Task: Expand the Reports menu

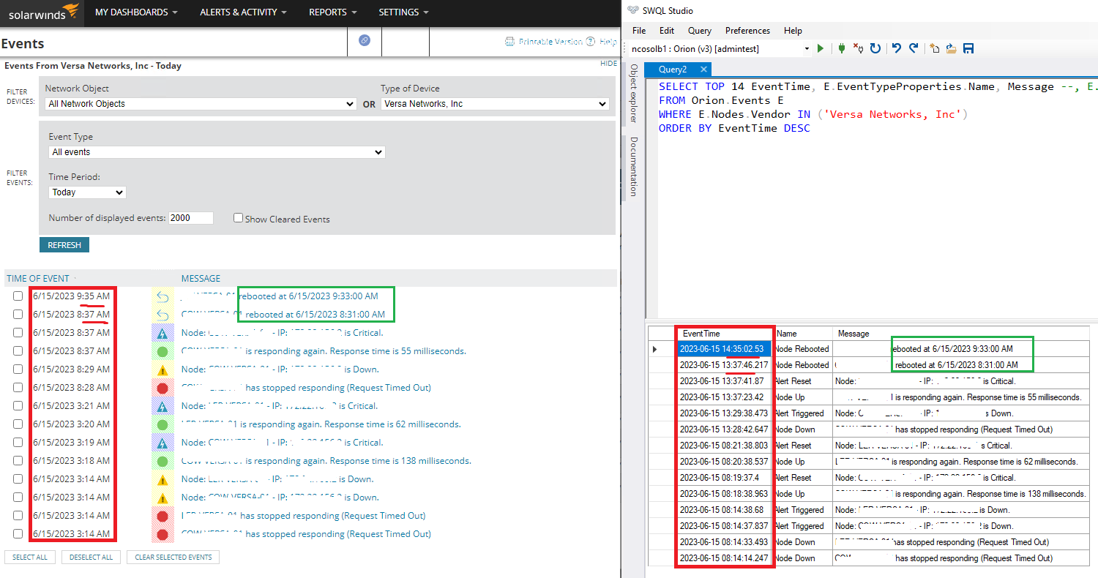Action: 333,12
